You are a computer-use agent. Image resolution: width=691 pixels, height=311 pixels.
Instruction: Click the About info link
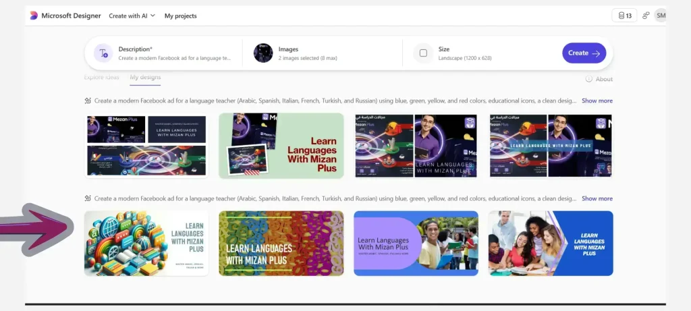(599, 79)
